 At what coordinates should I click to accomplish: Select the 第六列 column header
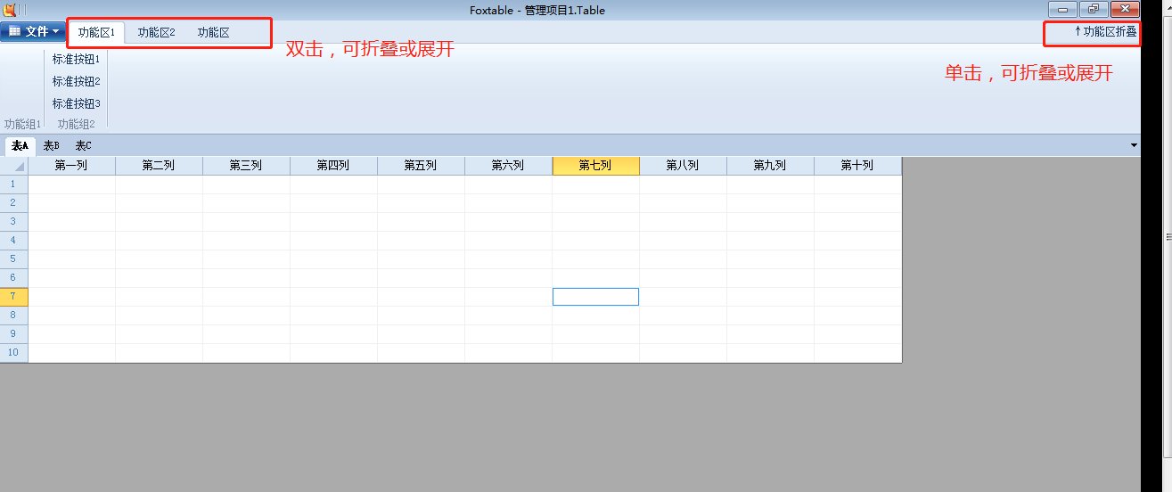(x=509, y=166)
